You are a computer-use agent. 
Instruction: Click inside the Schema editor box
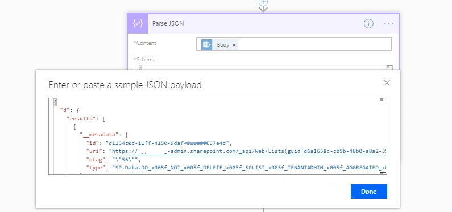[x=262, y=68]
